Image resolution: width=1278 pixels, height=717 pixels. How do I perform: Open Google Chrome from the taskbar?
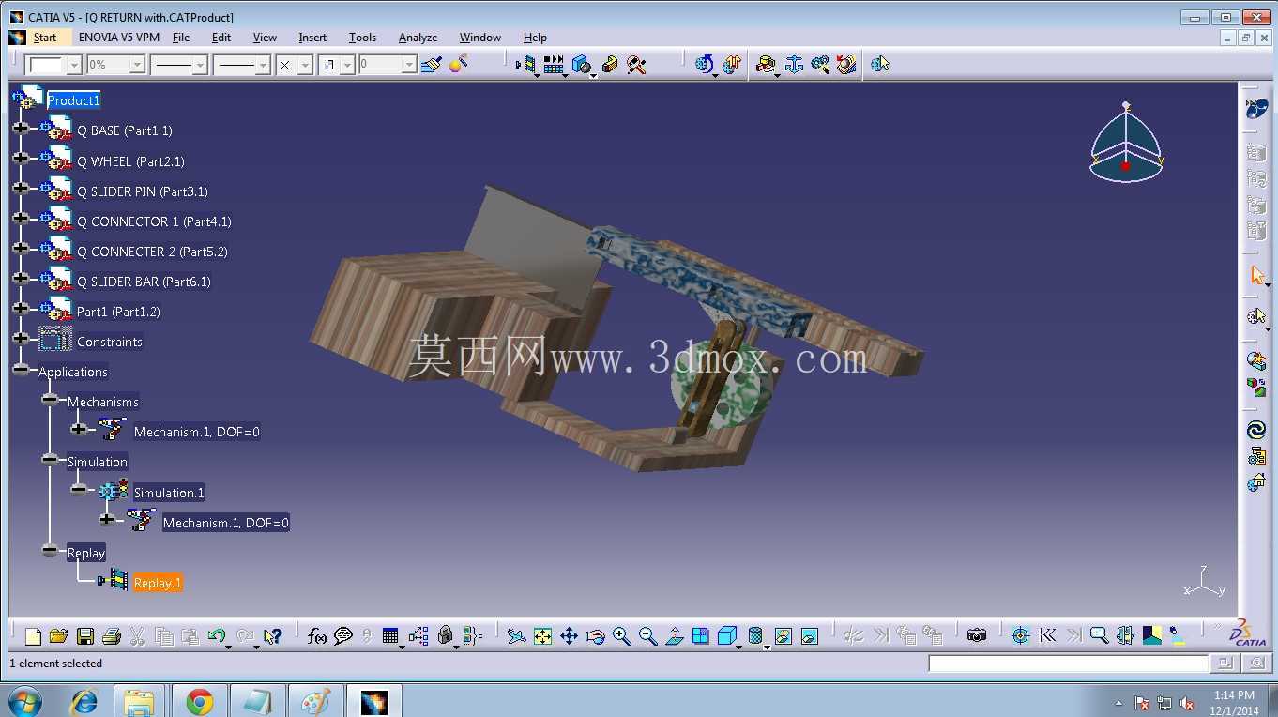pos(199,701)
